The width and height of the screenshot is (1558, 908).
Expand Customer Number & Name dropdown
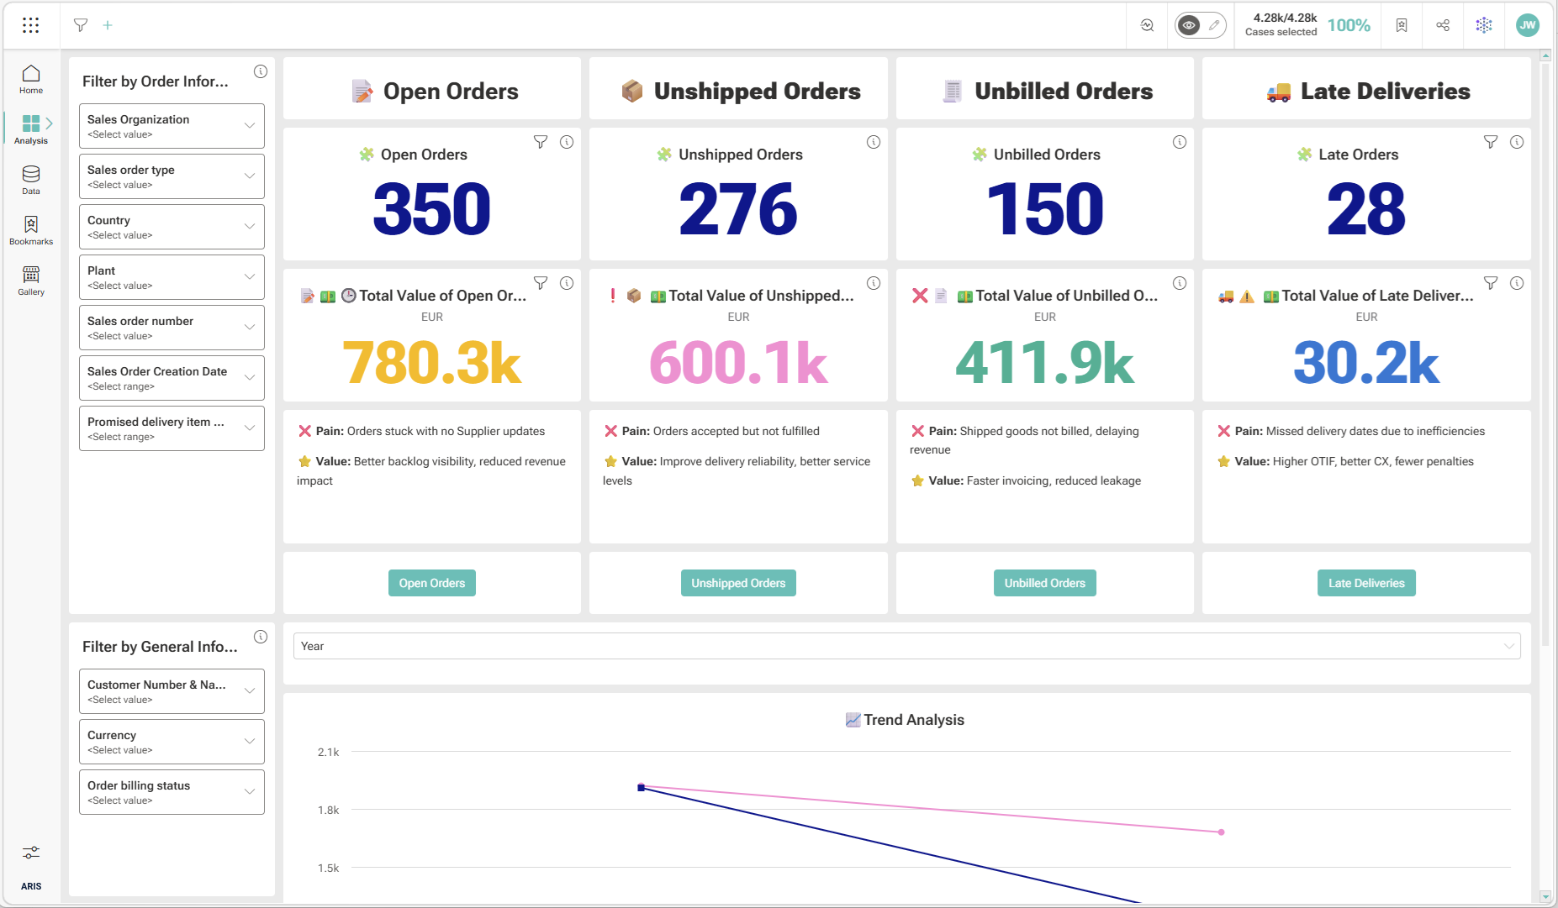coord(172,691)
